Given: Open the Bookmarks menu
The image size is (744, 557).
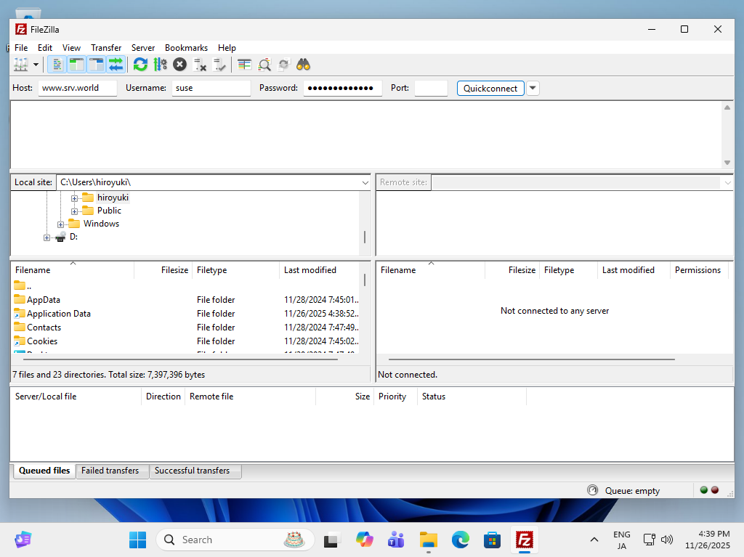Looking at the screenshot, I should pos(186,47).
